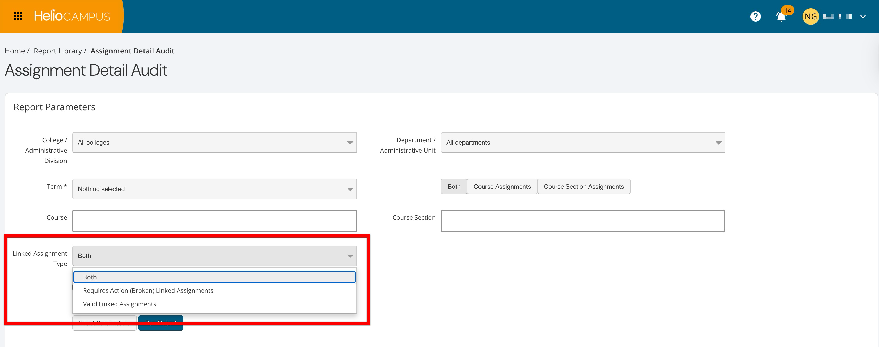
Task: Go to Report Library breadcrumb link
Action: click(58, 51)
